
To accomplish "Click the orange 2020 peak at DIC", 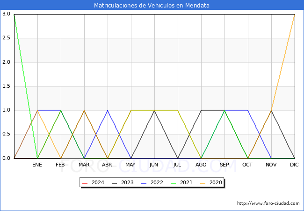I will [295, 15].
